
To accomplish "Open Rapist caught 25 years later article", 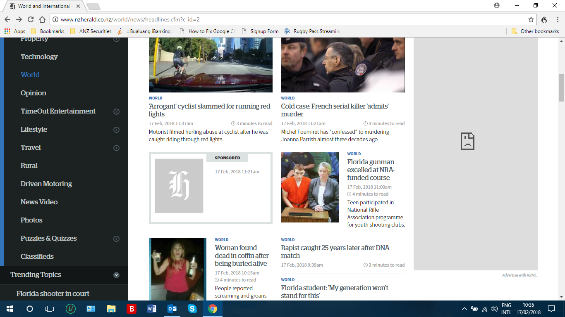I will click(x=335, y=252).
